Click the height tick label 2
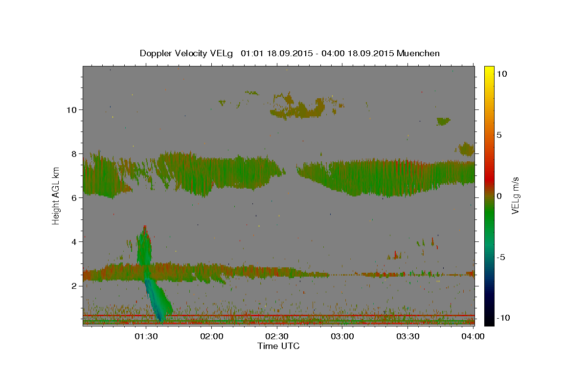The width and height of the screenshot is (587, 391). (x=74, y=285)
